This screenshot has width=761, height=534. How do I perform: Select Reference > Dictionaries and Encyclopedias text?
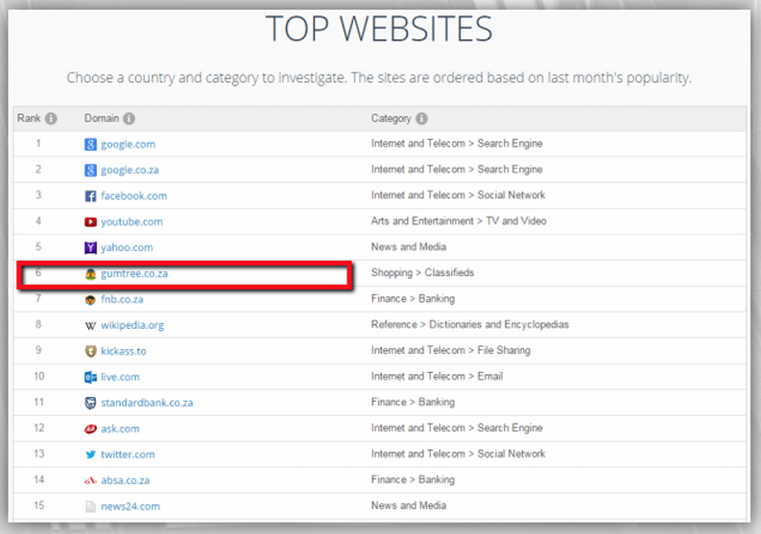tap(470, 324)
